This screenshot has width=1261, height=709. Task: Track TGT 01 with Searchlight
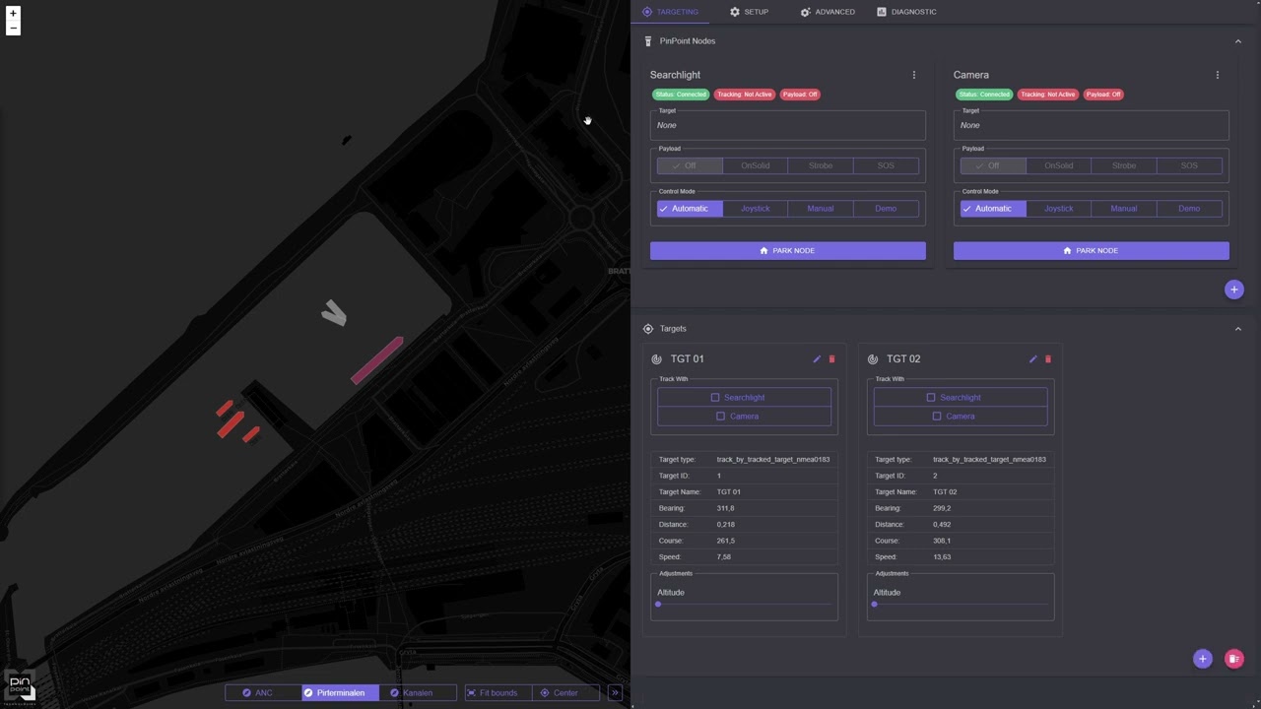pyautogui.click(x=744, y=398)
